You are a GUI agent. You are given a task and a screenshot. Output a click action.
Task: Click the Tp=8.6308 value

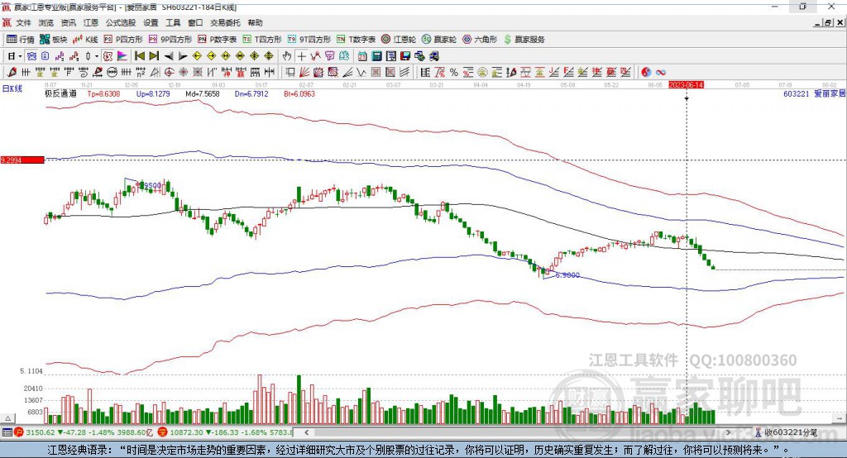tap(103, 93)
